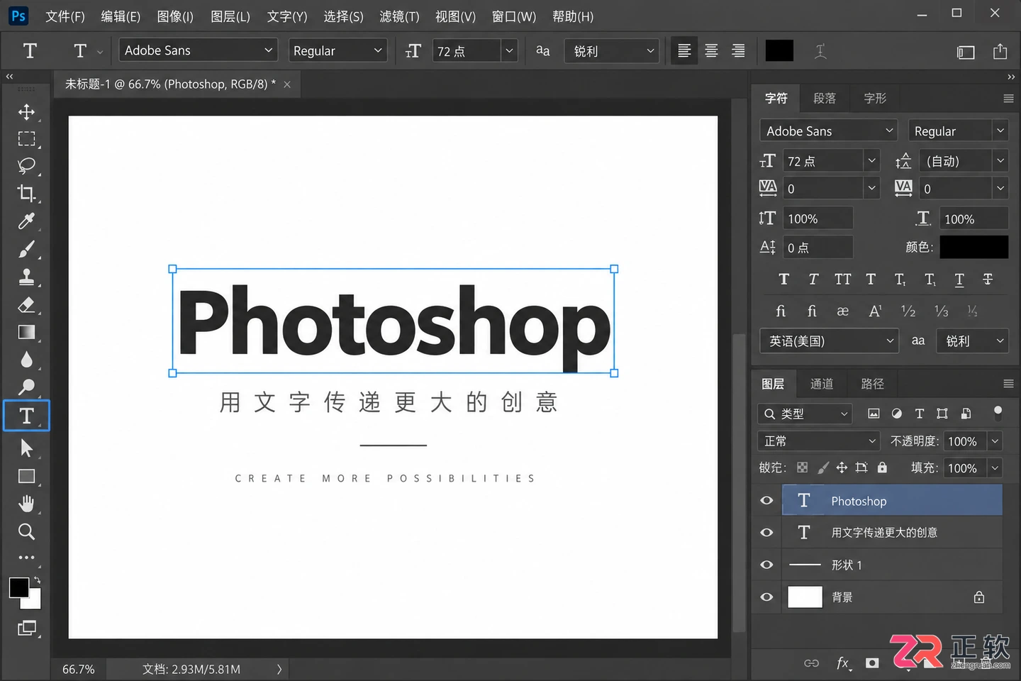Select the Hand tool

26,504
